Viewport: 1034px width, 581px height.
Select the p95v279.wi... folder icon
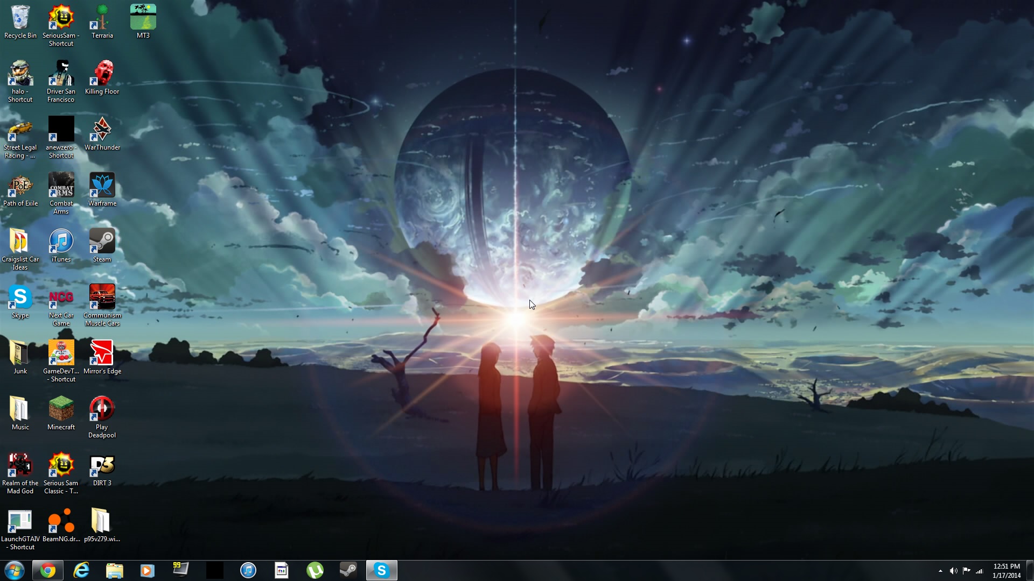pyautogui.click(x=102, y=526)
